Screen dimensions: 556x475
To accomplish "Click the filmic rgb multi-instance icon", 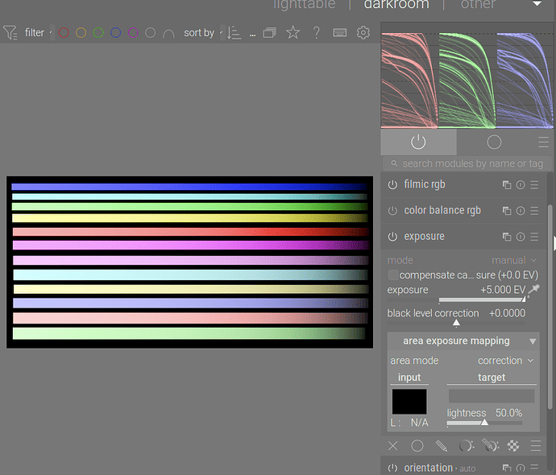I will click(x=507, y=185).
